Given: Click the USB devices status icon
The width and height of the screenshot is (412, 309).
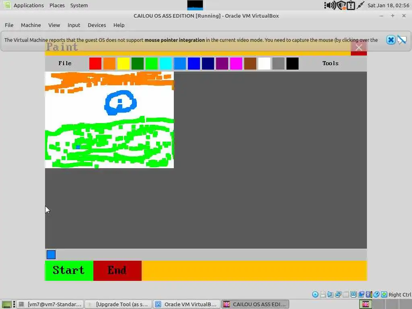Looking at the screenshot, I should [x=346, y=295].
